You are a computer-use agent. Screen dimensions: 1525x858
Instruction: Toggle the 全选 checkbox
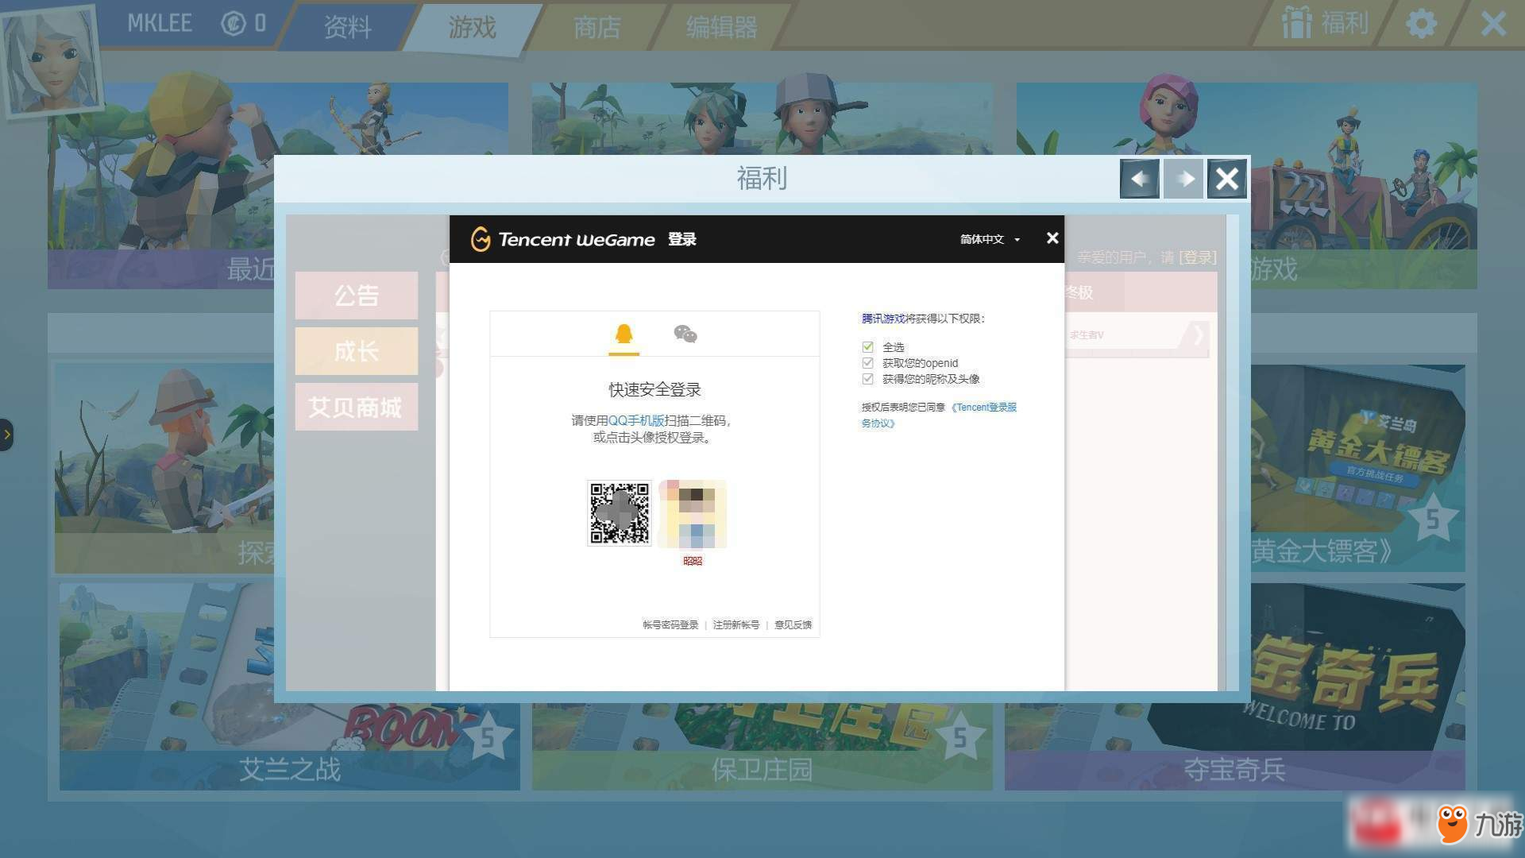tap(867, 347)
